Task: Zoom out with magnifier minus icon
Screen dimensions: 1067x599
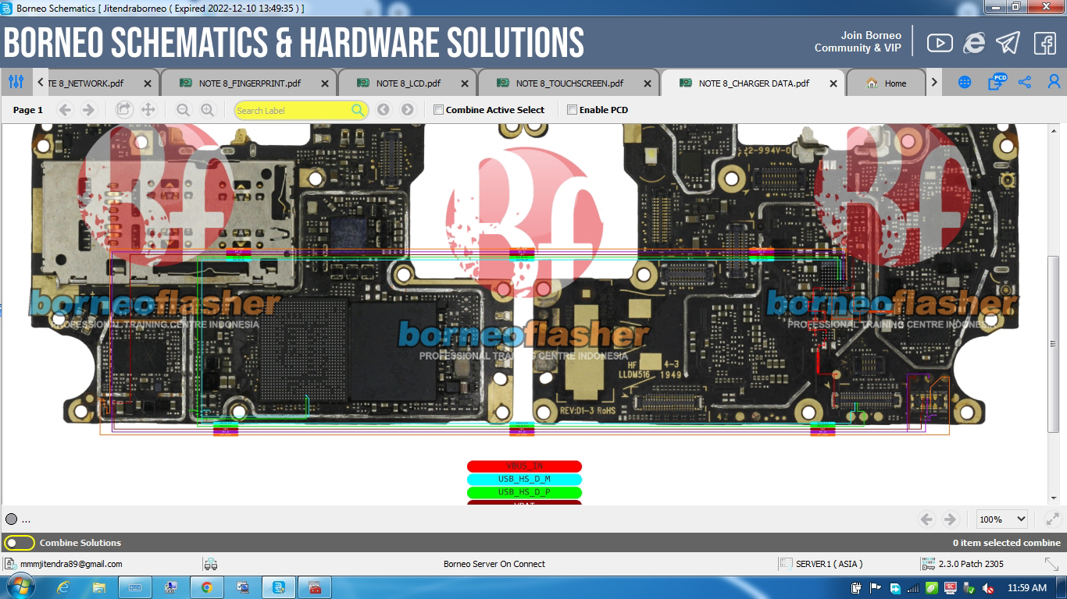Action: click(x=183, y=110)
